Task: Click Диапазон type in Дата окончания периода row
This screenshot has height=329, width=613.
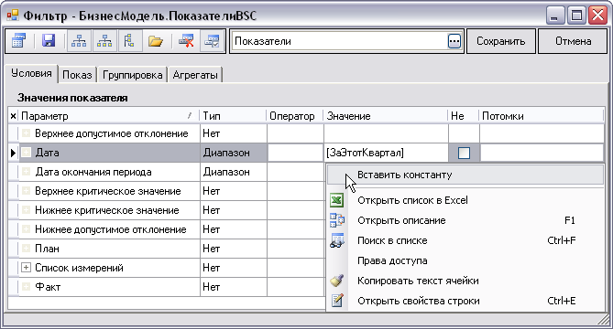Action: pyautogui.click(x=234, y=172)
